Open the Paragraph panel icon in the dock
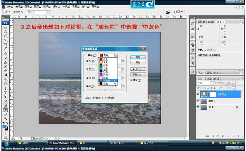Viewport: 246px width, 151px height. [193, 63]
